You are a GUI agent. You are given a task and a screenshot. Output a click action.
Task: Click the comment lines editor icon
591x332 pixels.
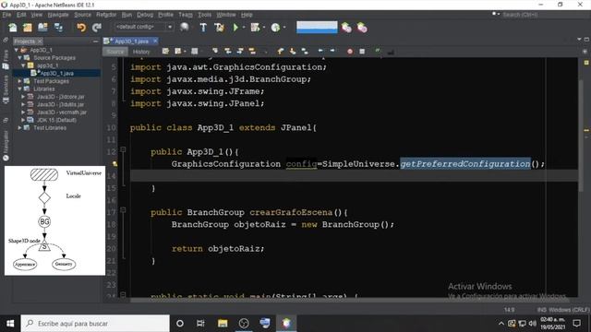378,51
